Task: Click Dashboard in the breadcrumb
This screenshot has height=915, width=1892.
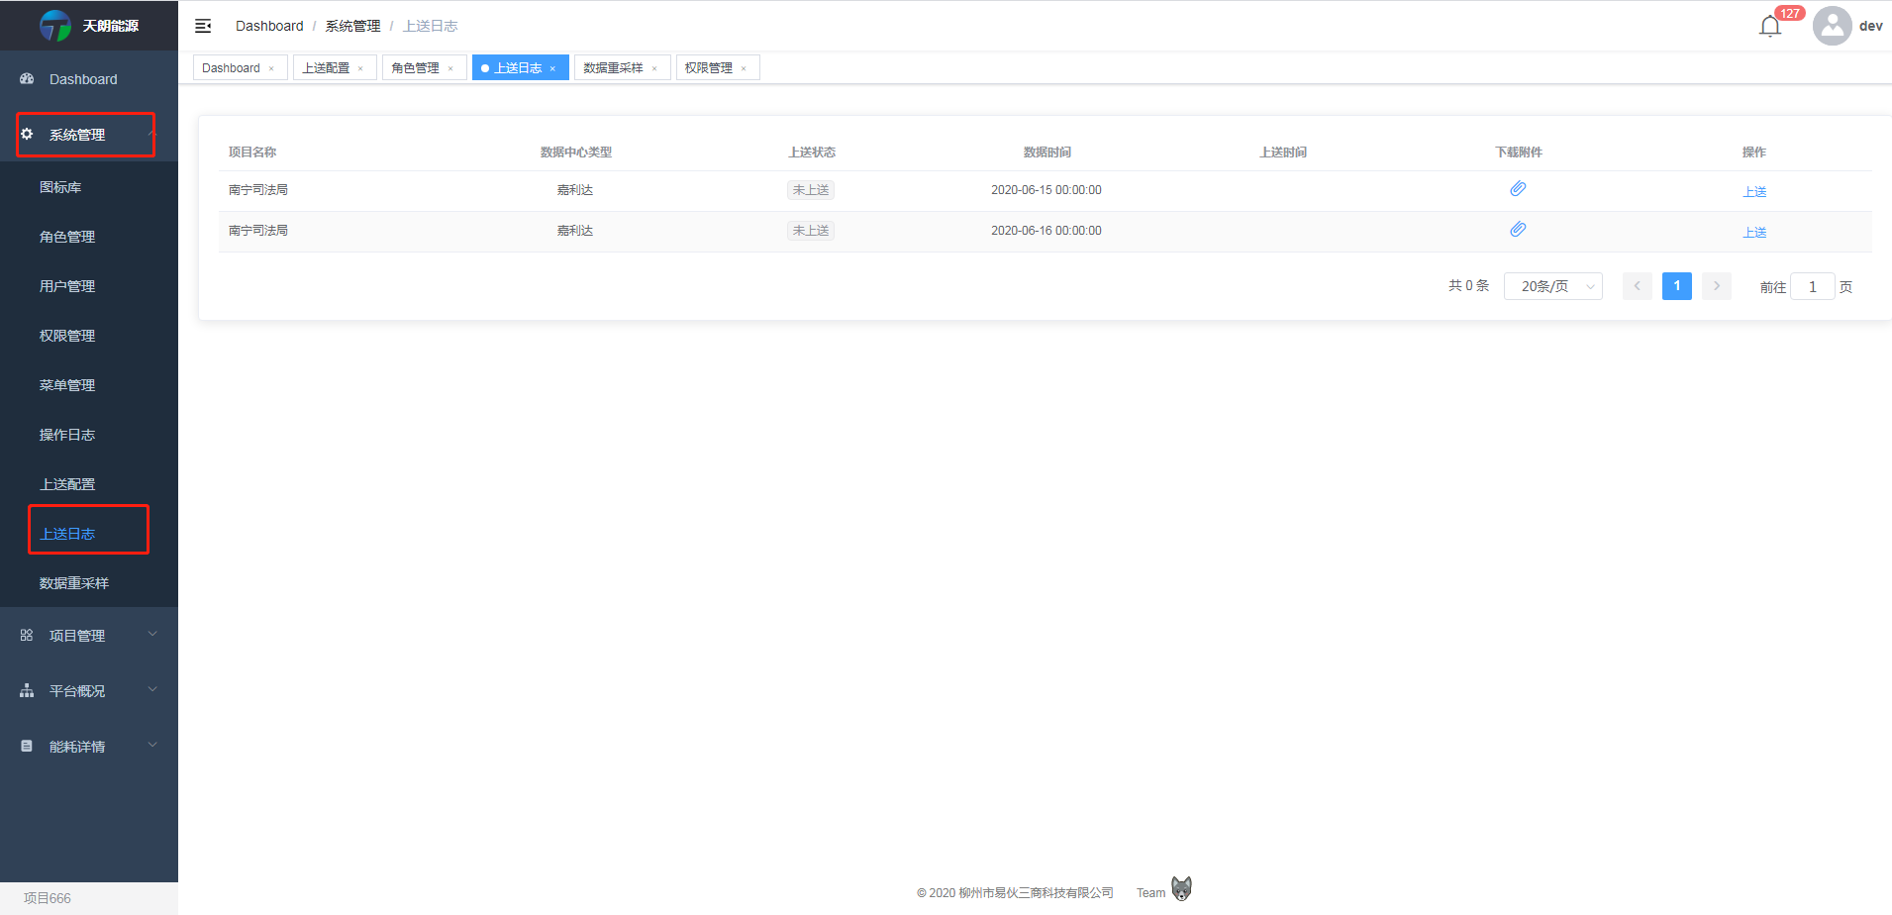Action: tap(269, 26)
